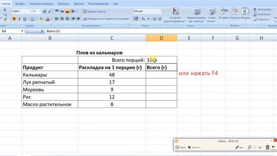Decrease font size with the small A icon
This screenshot has width=277, height=156.
50,12
